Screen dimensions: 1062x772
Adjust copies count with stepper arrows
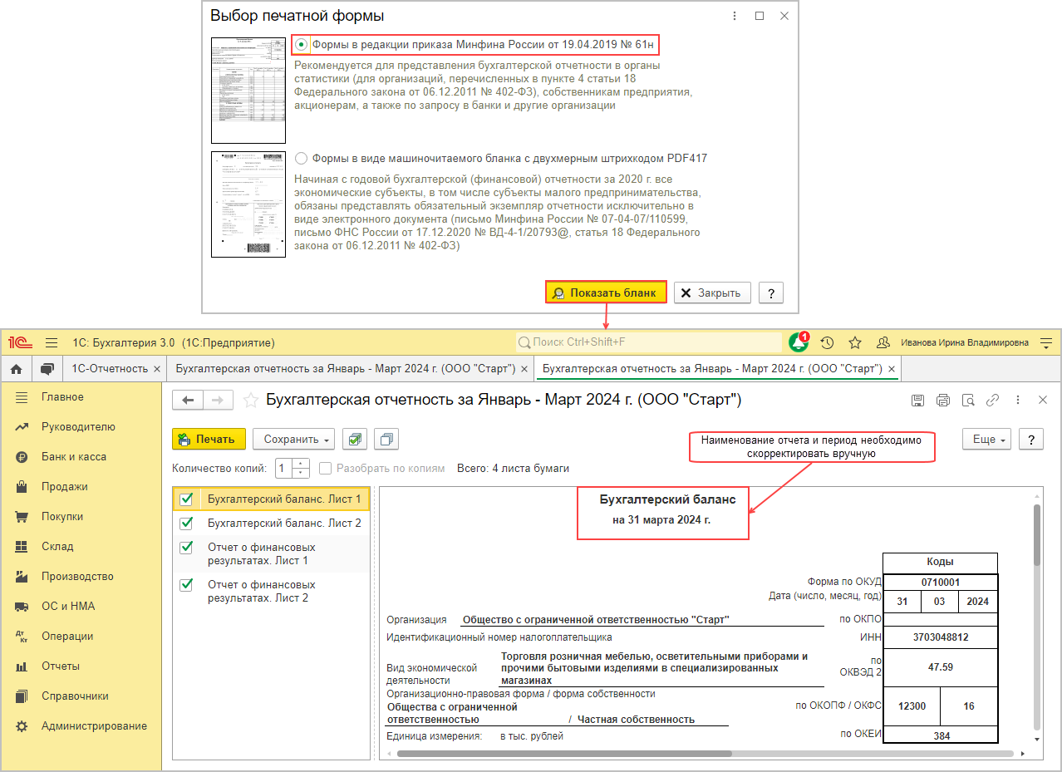pos(302,468)
